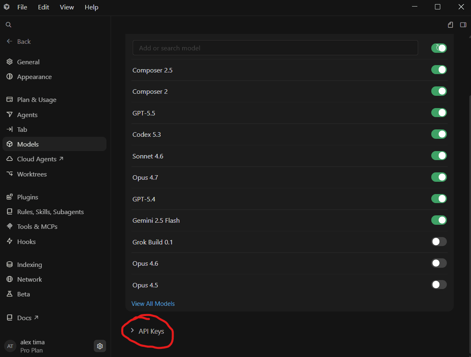Toggle the right side panel icon
The width and height of the screenshot is (471, 357).
click(463, 25)
